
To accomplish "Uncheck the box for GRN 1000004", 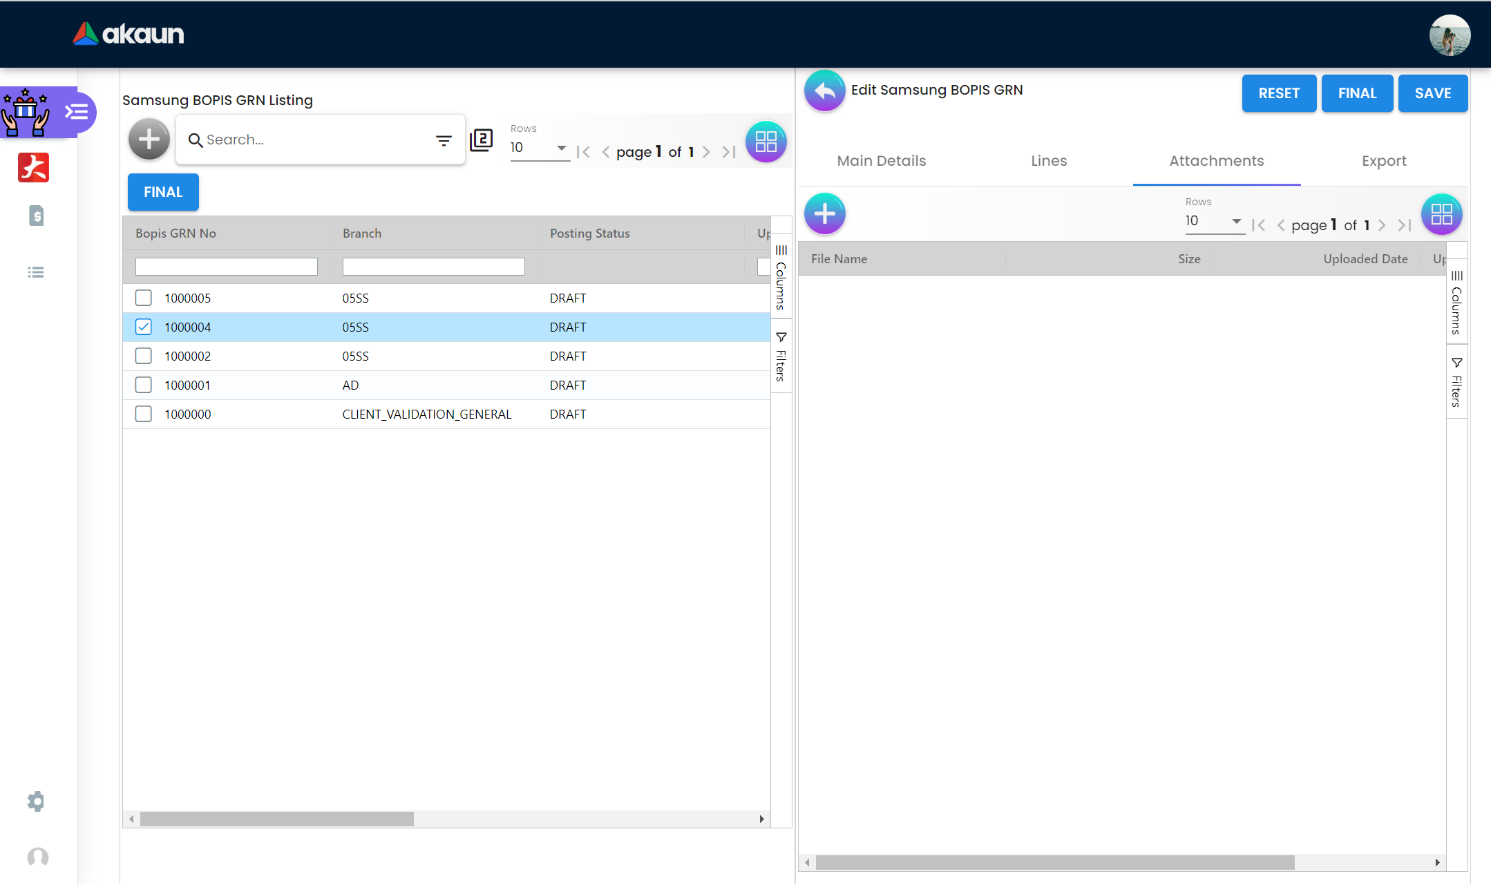I will (x=143, y=327).
